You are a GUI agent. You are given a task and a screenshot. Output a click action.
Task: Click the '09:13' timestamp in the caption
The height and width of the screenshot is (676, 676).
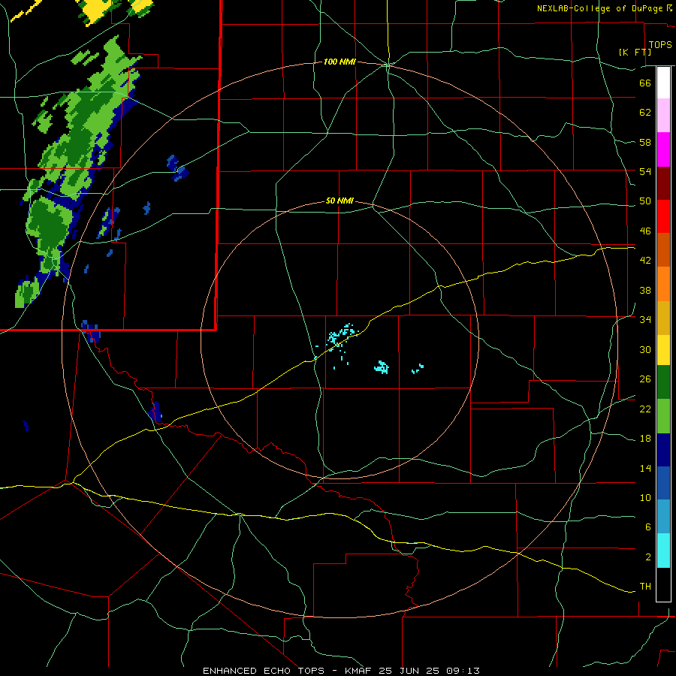point(463,671)
